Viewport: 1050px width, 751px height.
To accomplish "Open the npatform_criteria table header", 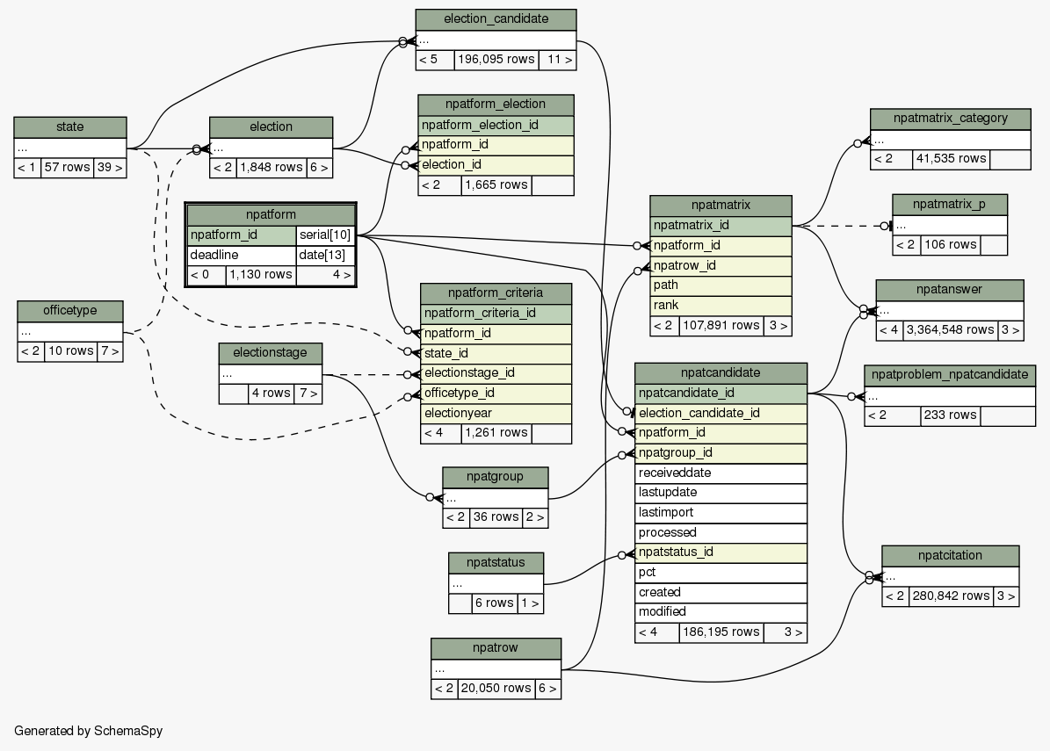I will click(x=496, y=292).
